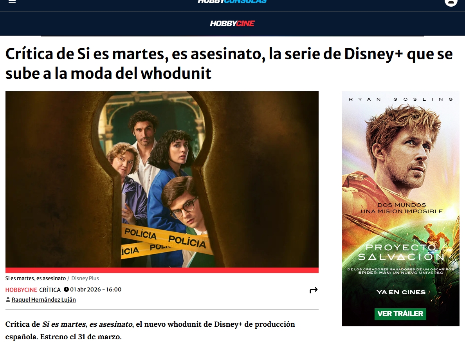
Task: Open the user profile account icon
Action: tap(451, 2)
